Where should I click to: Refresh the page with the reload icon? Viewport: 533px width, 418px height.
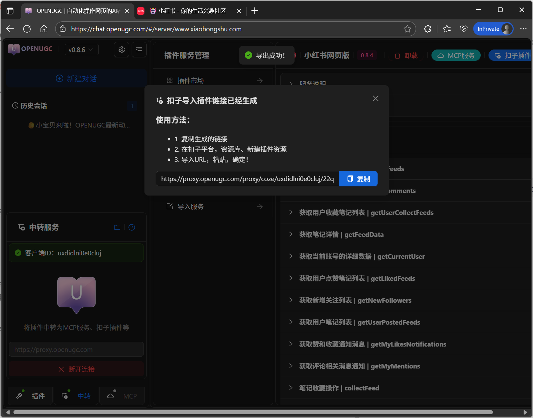[27, 29]
